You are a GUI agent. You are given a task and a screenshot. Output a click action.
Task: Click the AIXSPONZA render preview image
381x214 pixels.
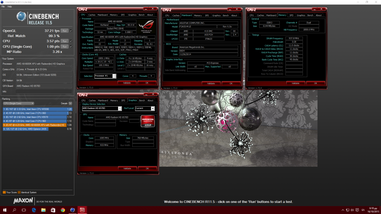pos(238,128)
